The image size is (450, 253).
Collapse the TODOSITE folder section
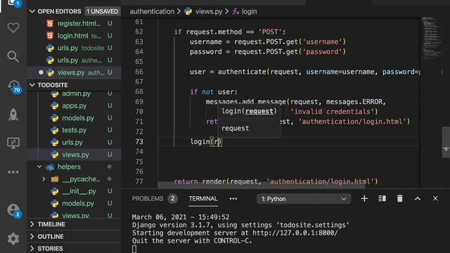click(32, 85)
